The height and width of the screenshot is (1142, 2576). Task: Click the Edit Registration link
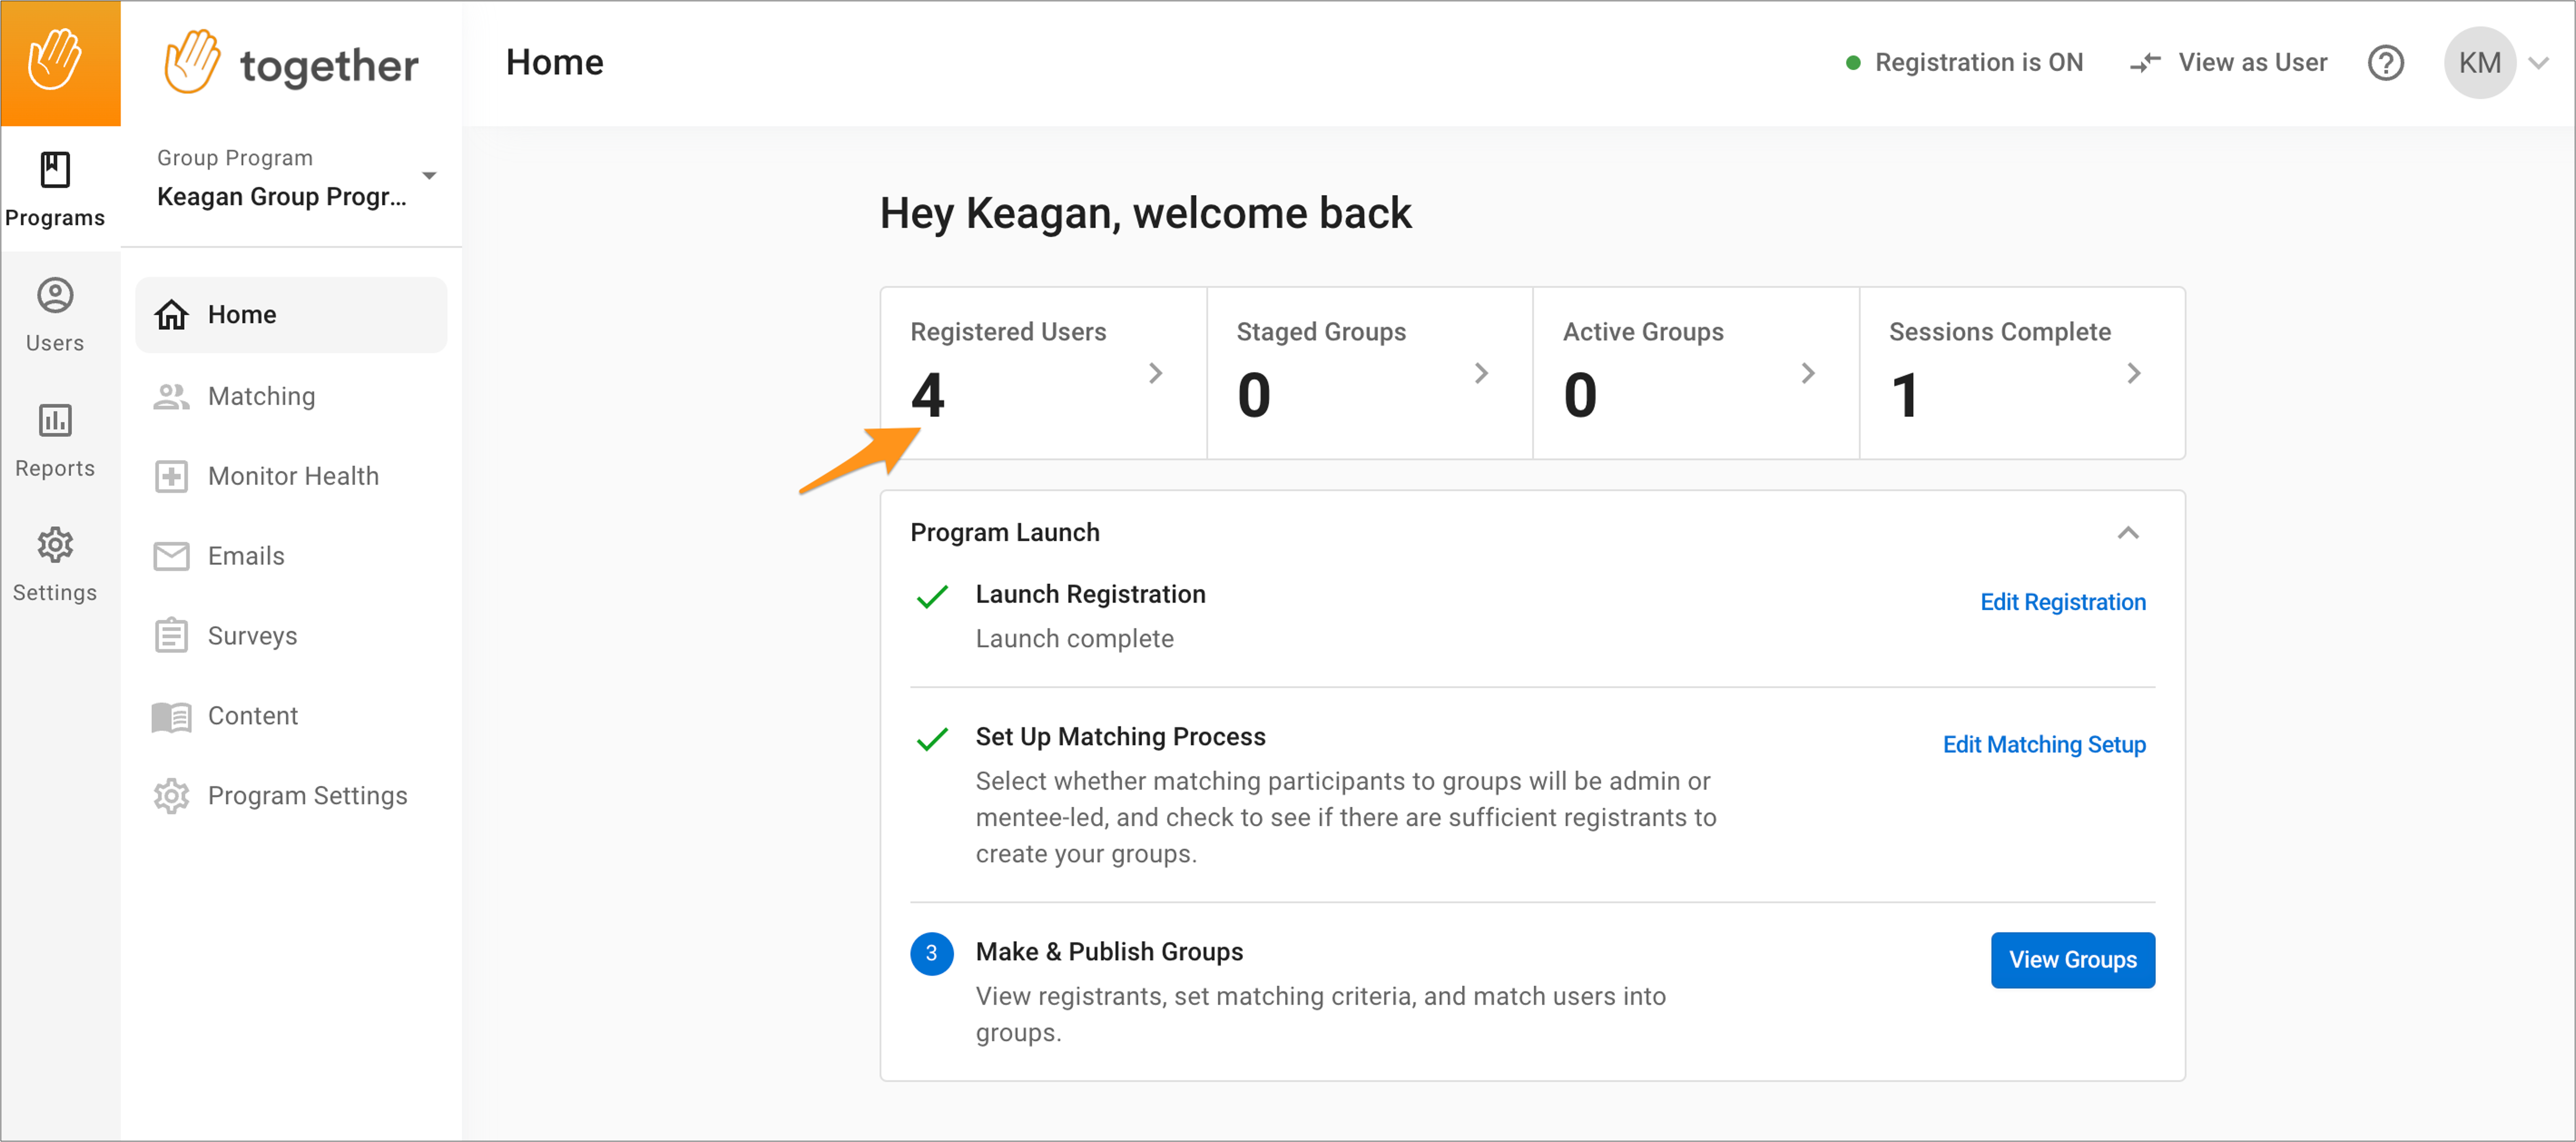pos(2062,602)
